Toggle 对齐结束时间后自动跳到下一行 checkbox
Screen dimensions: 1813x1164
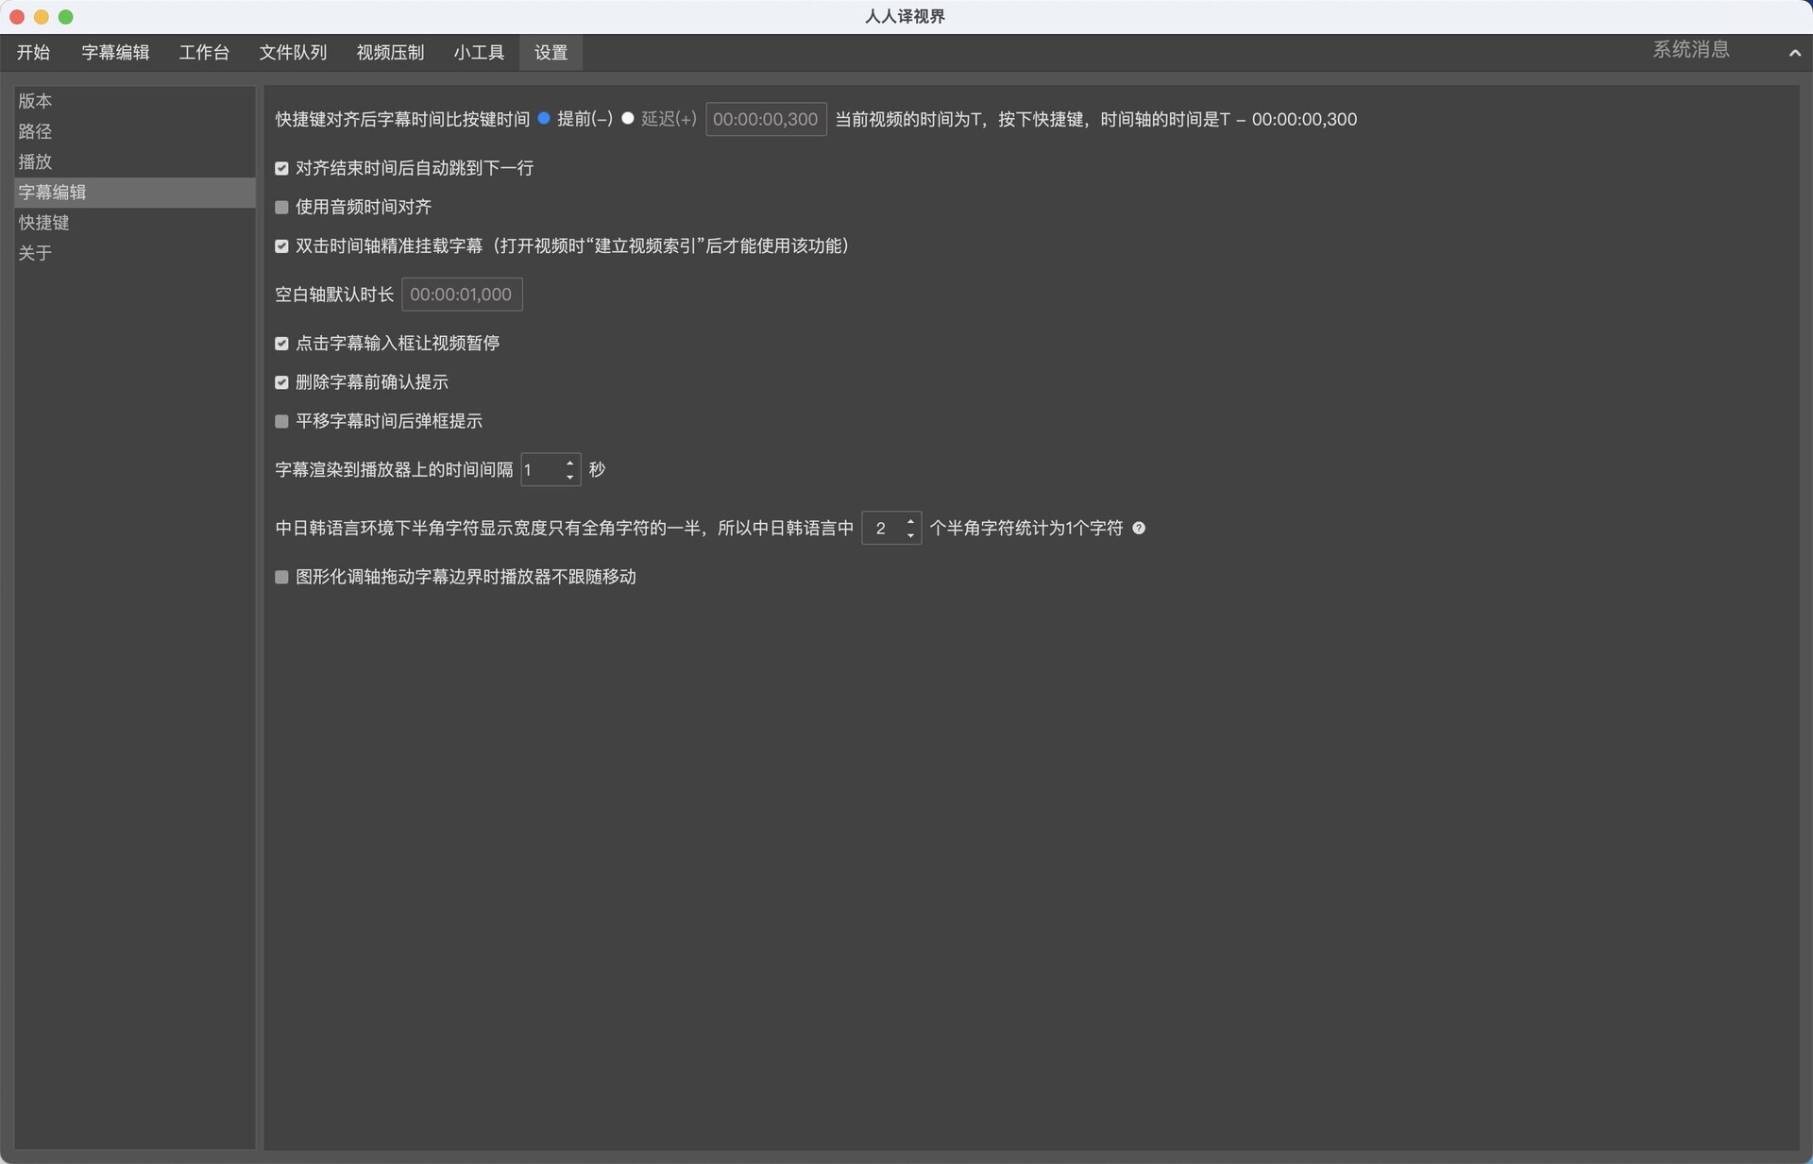[x=281, y=168]
